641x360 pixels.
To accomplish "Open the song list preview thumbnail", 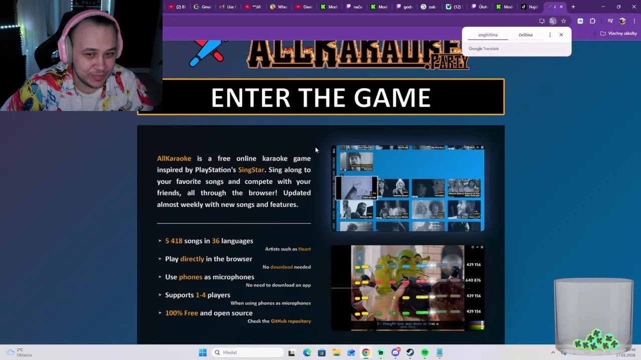I will click(x=408, y=188).
